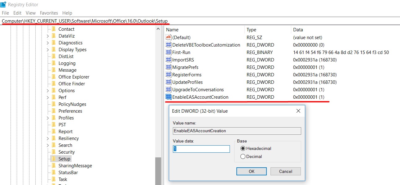Select the Hexadecimal base option
The width and height of the screenshot is (400, 185).
[x=243, y=148]
